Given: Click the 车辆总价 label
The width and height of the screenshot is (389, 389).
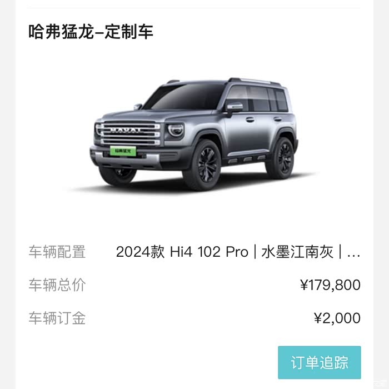Looking at the screenshot, I should click(57, 285).
